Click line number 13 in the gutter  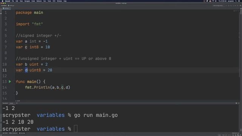tap(5, 82)
